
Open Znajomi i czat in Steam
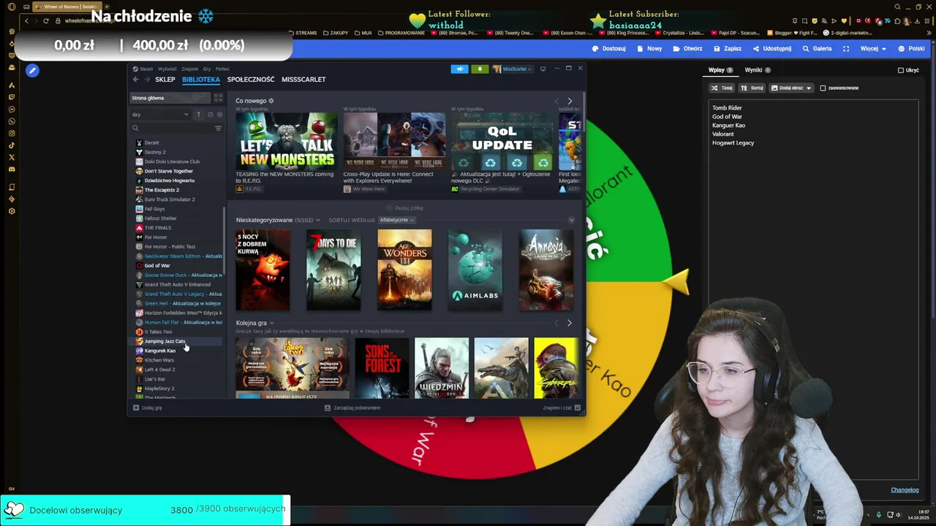coord(562,408)
